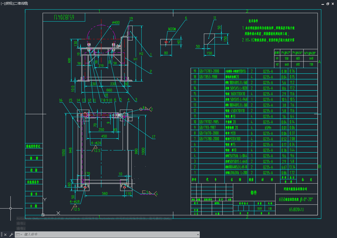Open command line customize wrench menu
This screenshot has width=337, height=238.
point(11,235)
